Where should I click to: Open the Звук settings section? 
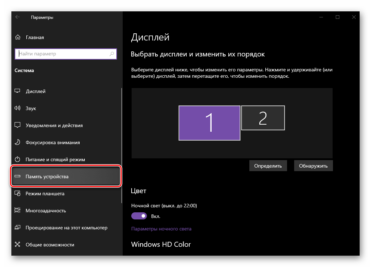pyautogui.click(x=31, y=108)
